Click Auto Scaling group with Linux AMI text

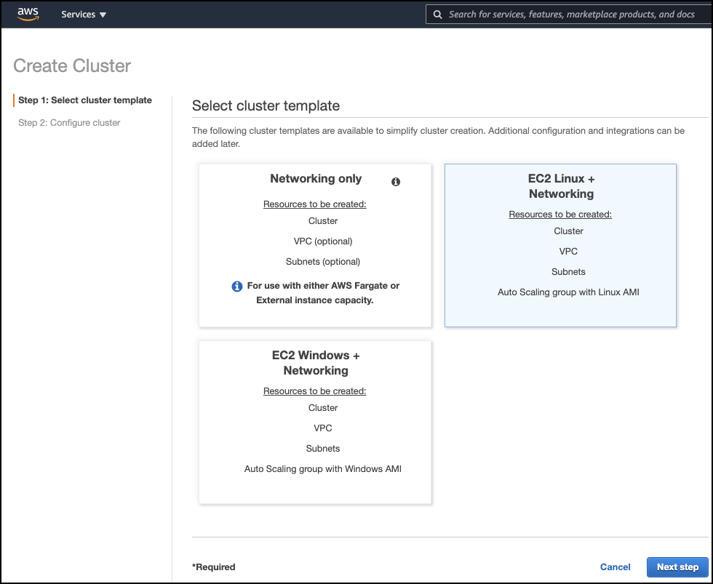tap(568, 292)
